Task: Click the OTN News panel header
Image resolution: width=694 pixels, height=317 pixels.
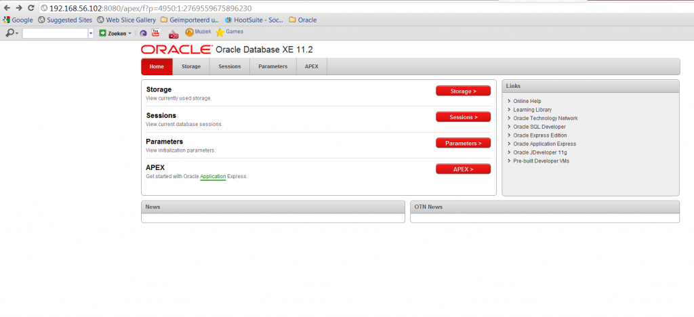Action: (545, 207)
